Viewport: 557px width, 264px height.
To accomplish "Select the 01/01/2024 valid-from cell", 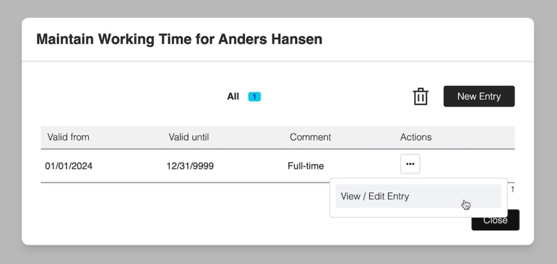I will pyautogui.click(x=69, y=166).
